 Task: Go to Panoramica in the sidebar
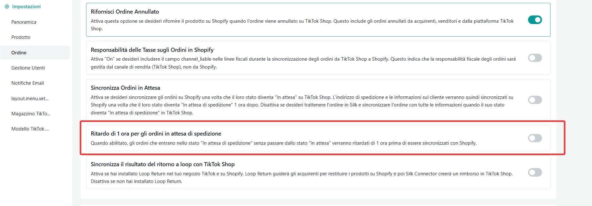24,22
